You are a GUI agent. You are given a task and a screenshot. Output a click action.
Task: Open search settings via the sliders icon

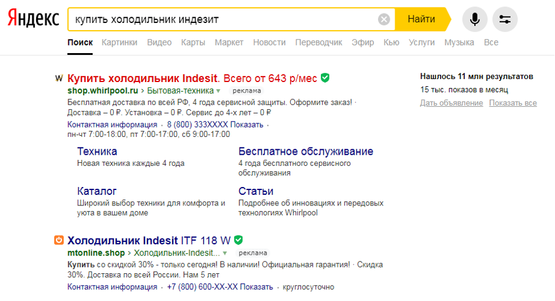[x=505, y=19]
